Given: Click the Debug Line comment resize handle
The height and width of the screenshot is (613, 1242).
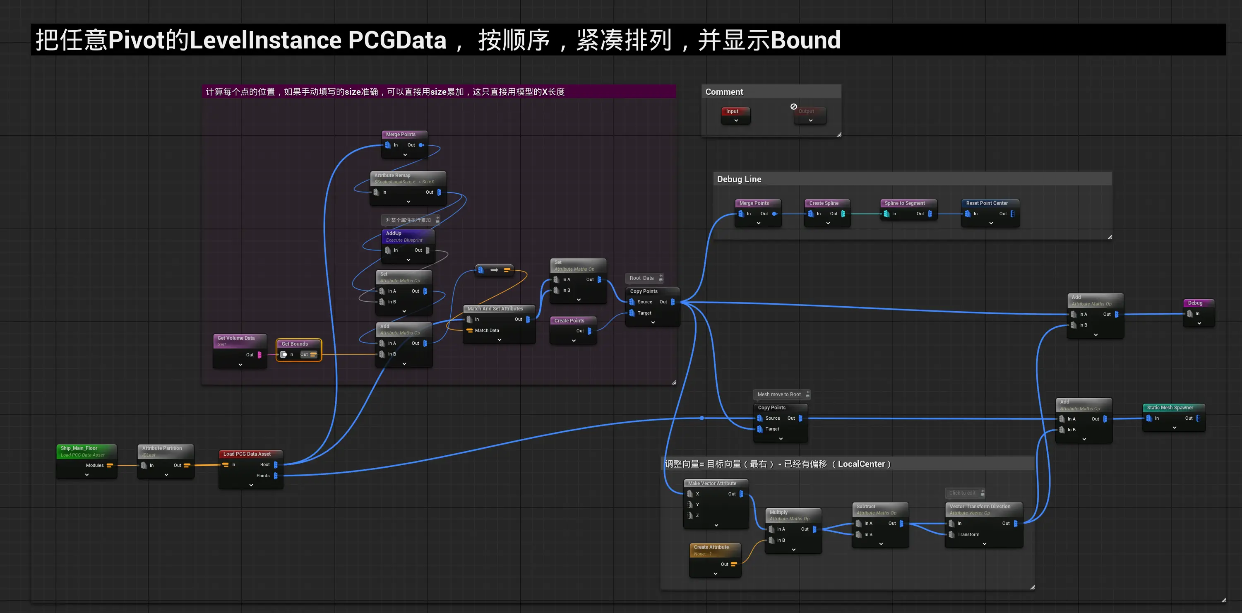Looking at the screenshot, I should point(1110,237).
